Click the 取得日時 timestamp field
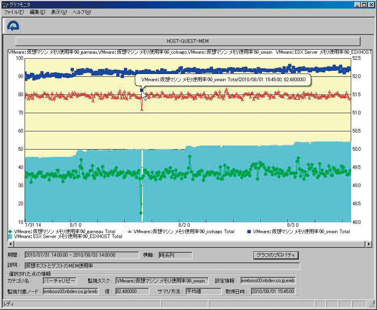 pos(273,291)
